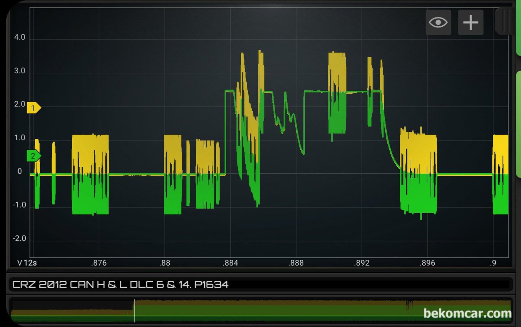Click the .896 time axis label
This screenshot has width=521, height=327.
(427, 263)
